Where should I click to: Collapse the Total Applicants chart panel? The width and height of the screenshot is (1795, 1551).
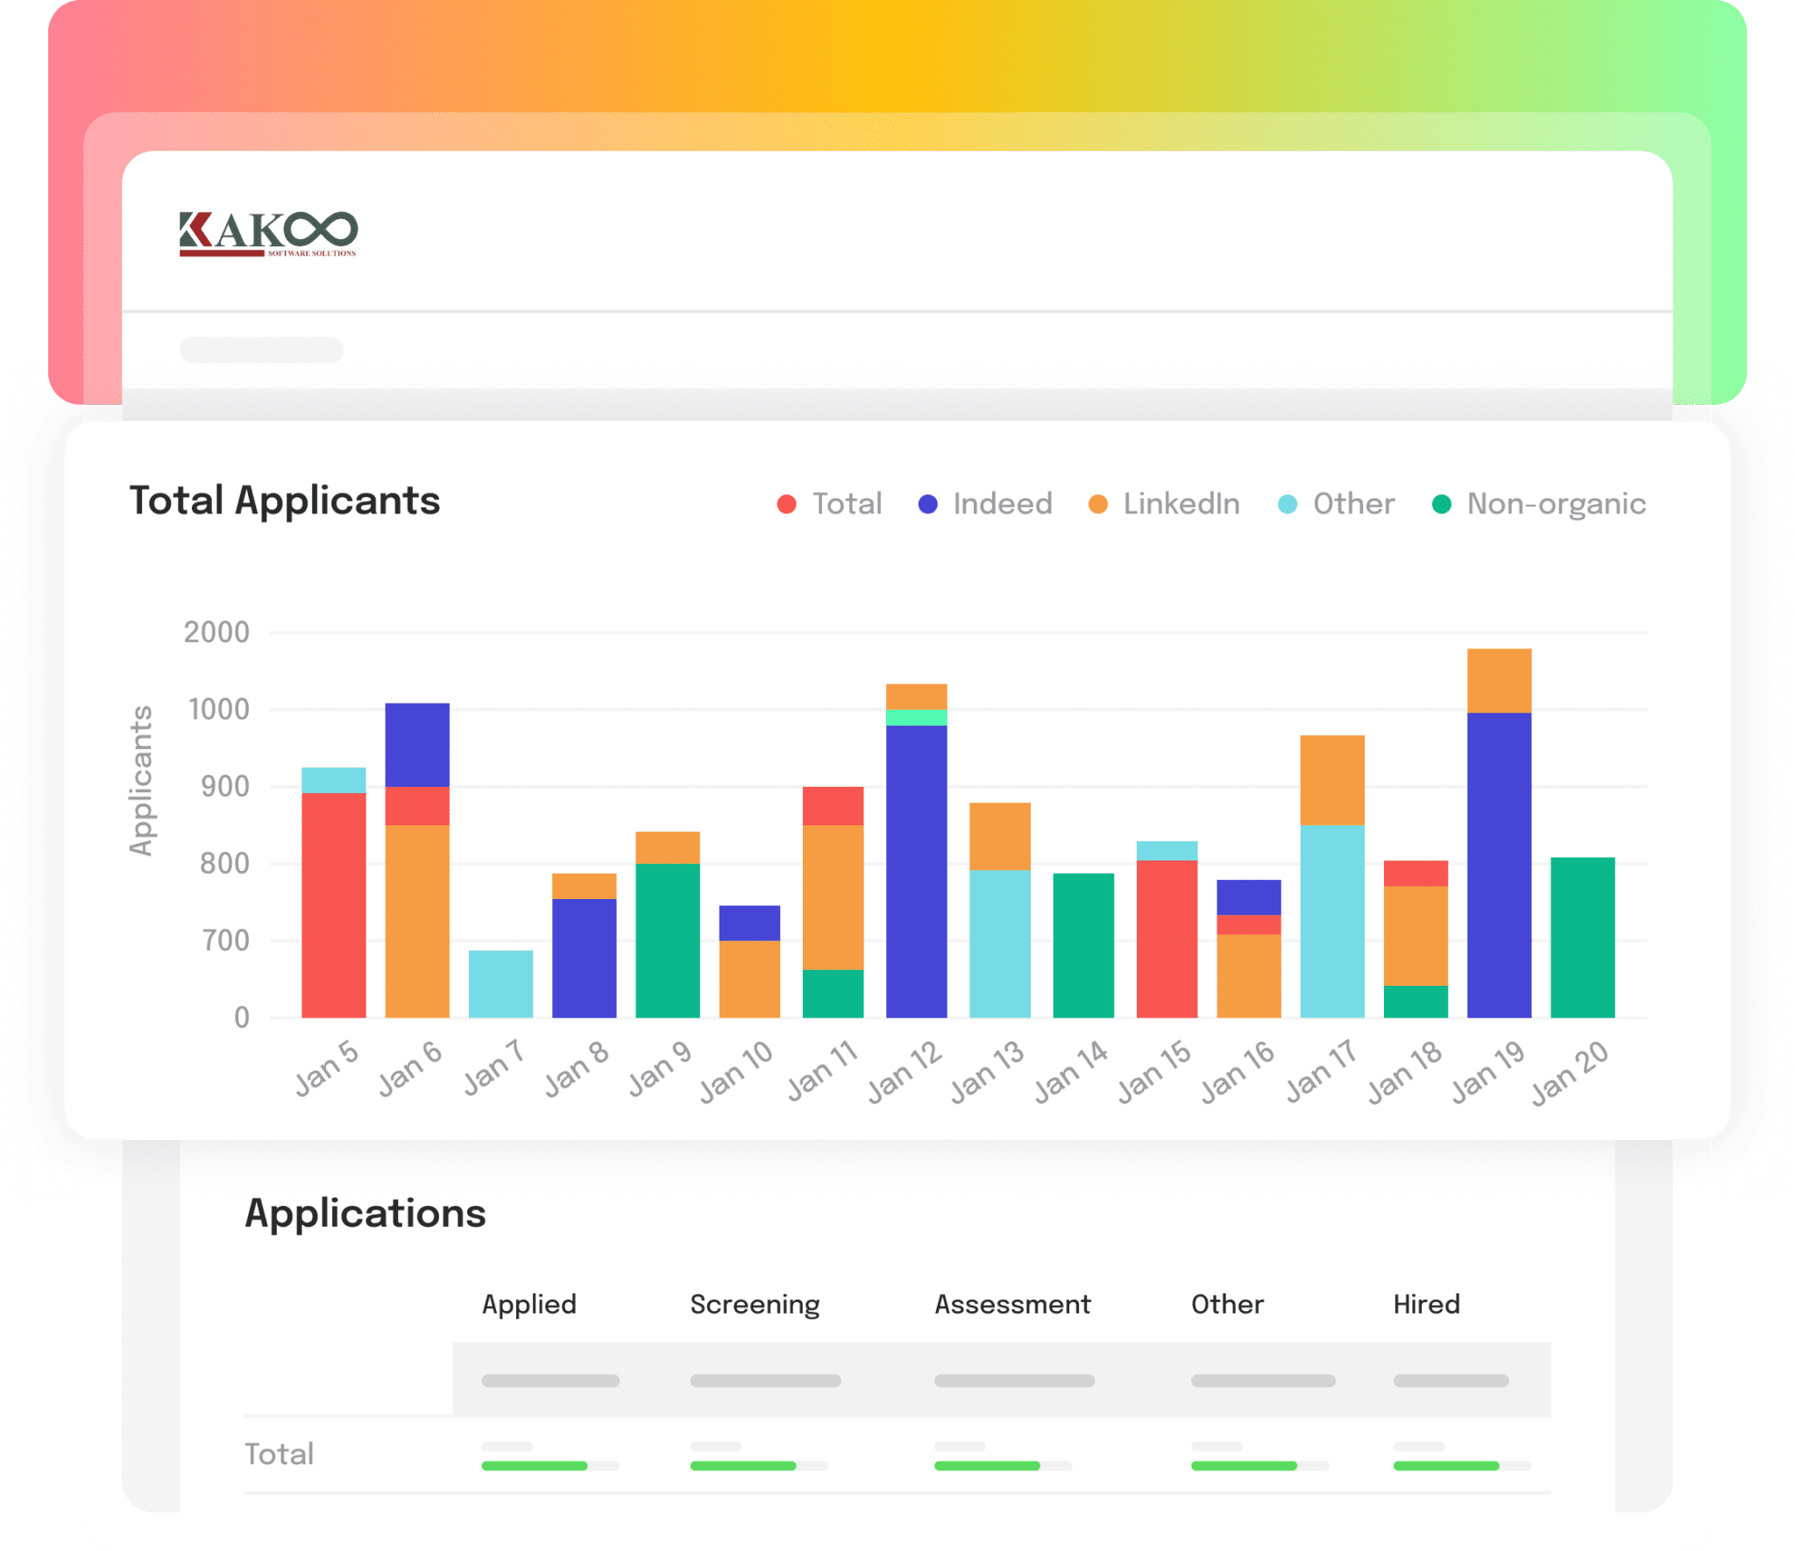tap(286, 500)
